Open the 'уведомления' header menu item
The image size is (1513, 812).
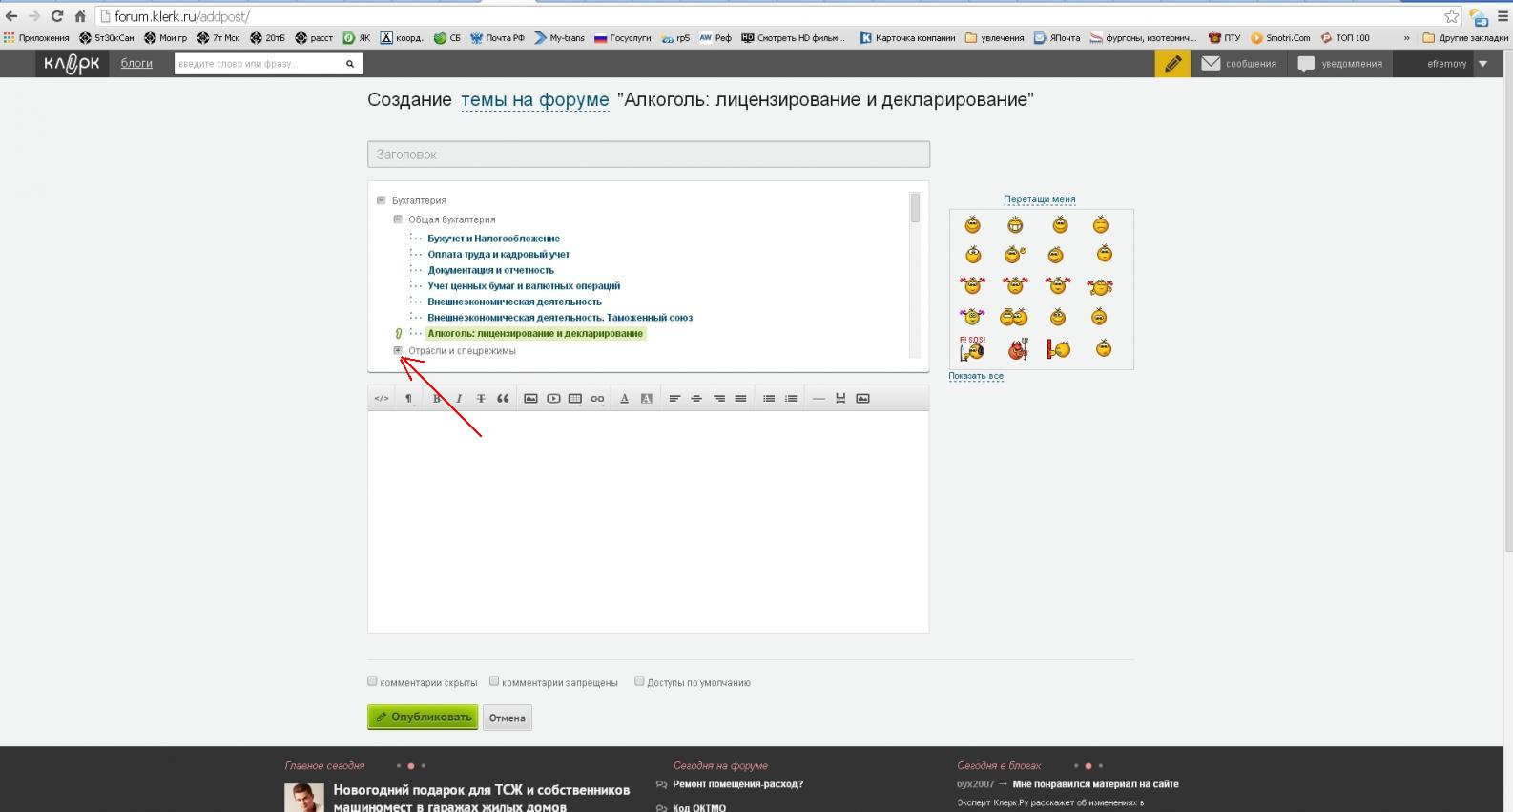(1340, 64)
